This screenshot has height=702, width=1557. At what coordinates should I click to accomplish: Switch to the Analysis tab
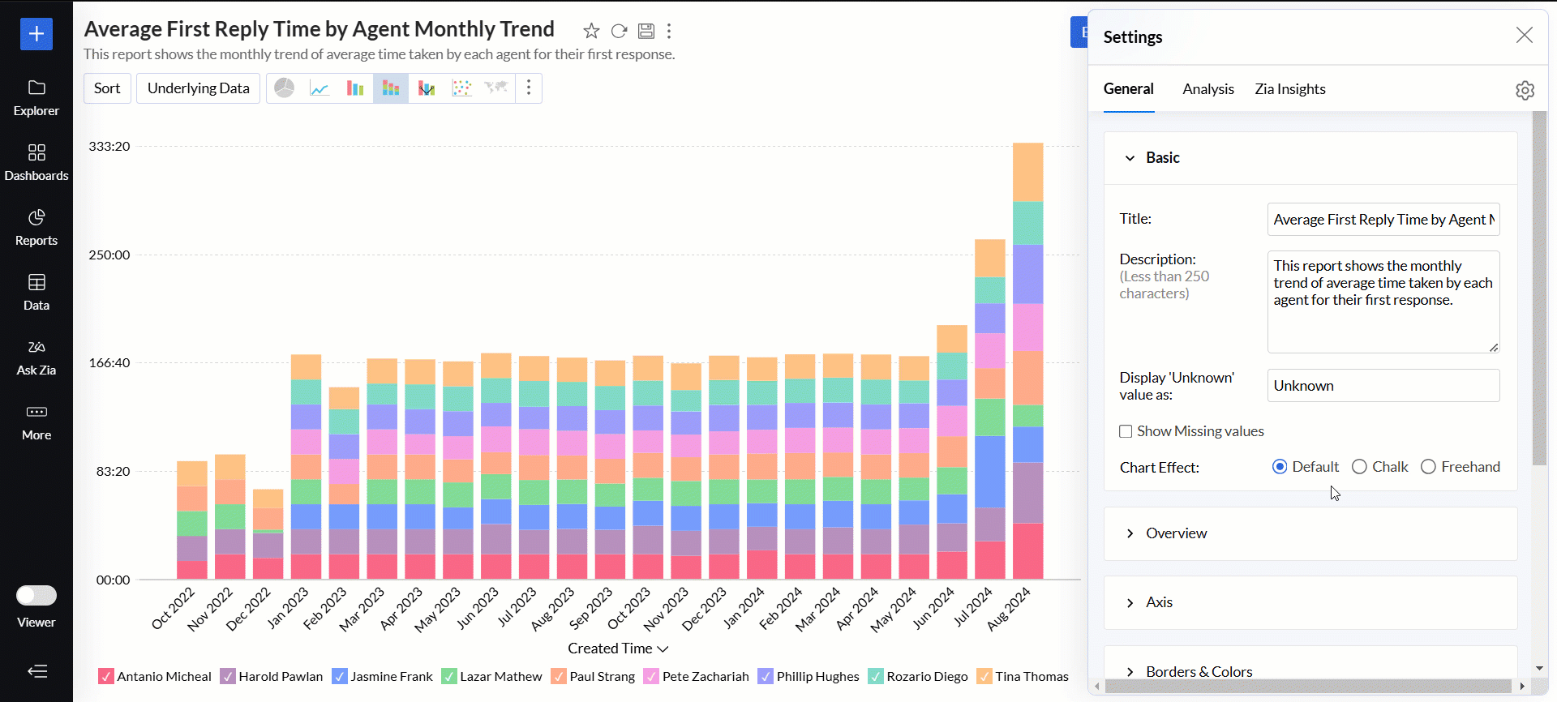point(1207,89)
